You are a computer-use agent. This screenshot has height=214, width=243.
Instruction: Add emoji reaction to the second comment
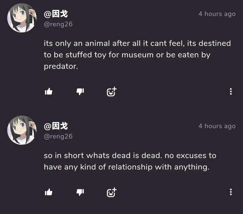(112, 192)
